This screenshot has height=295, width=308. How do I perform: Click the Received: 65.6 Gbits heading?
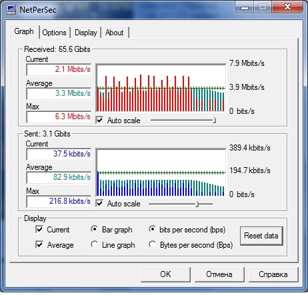pyautogui.click(x=57, y=49)
